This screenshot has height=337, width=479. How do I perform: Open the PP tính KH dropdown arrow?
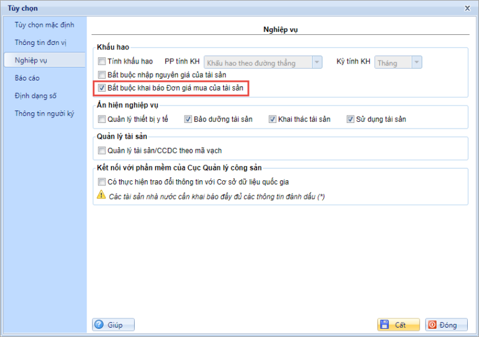(x=317, y=62)
